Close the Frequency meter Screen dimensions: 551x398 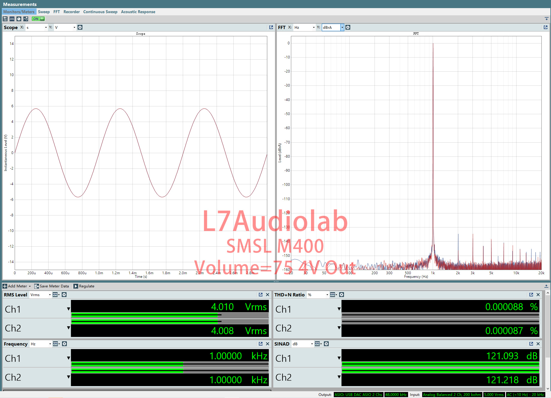[268, 344]
